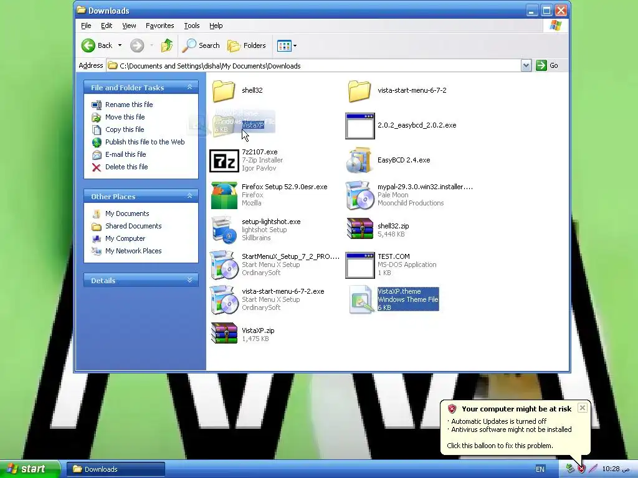The height and width of the screenshot is (478, 638).
Task: Select the Firefox Setup 52.9.0esr.exe icon
Action: (x=224, y=195)
